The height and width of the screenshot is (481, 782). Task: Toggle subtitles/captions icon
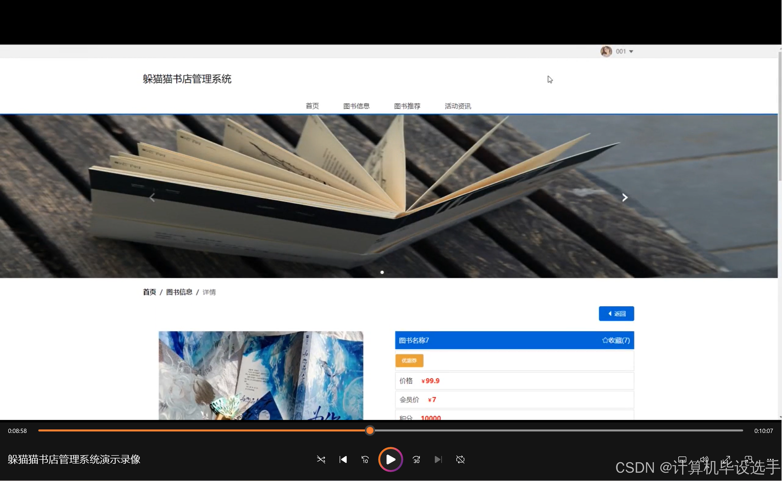pyautogui.click(x=682, y=459)
